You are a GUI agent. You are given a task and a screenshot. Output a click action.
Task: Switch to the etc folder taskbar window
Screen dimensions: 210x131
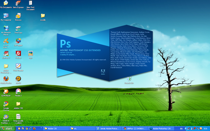(x=82, y=128)
